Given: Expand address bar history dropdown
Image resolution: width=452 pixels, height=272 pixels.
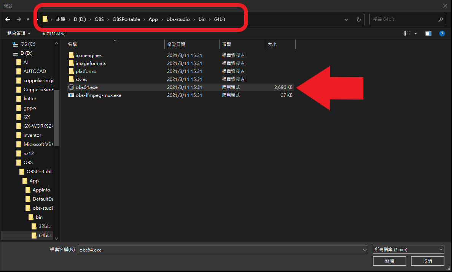Looking at the screenshot, I should (346, 20).
